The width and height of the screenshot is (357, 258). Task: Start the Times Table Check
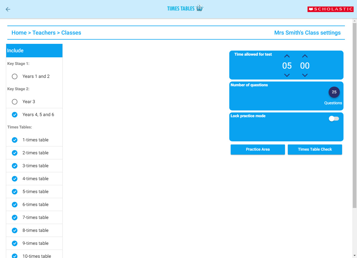(315, 150)
